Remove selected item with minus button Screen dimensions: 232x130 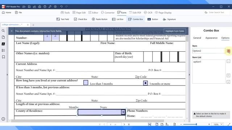pyautogui.click(x=228, y=61)
